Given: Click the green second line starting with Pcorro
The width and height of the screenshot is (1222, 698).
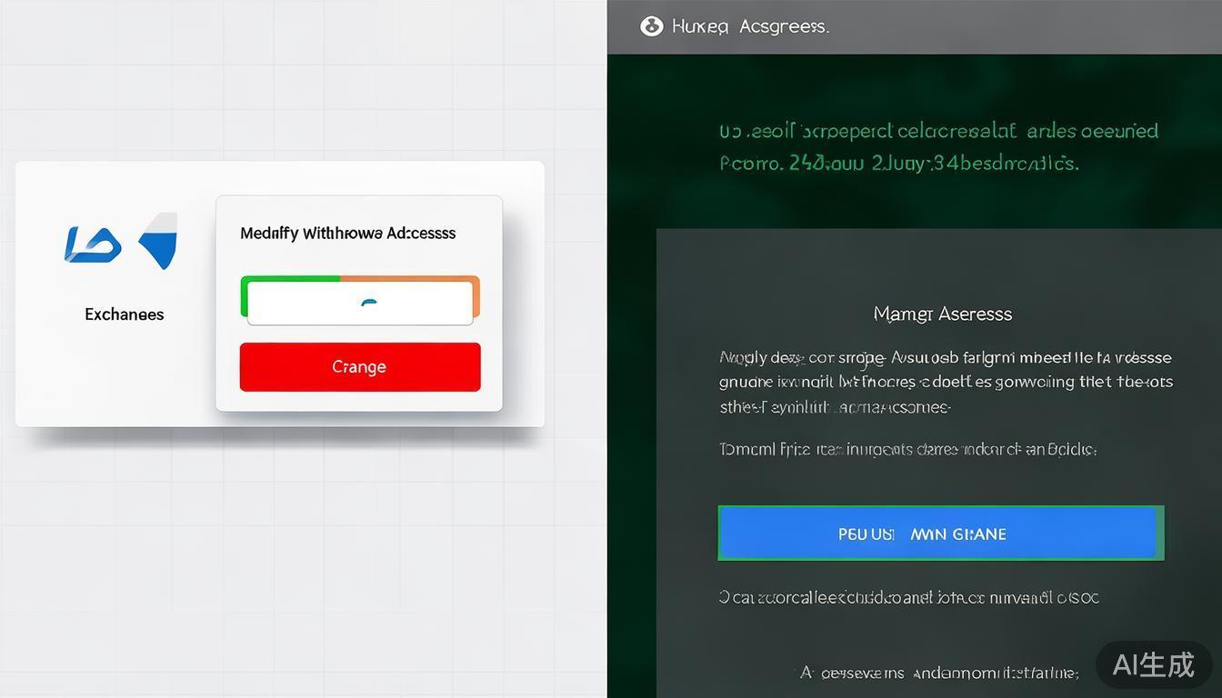Looking at the screenshot, I should click(898, 164).
